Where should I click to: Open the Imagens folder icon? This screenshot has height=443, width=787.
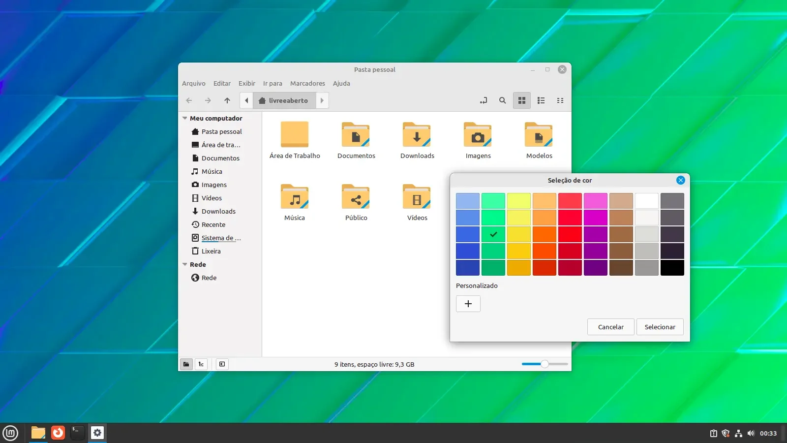[478, 134]
